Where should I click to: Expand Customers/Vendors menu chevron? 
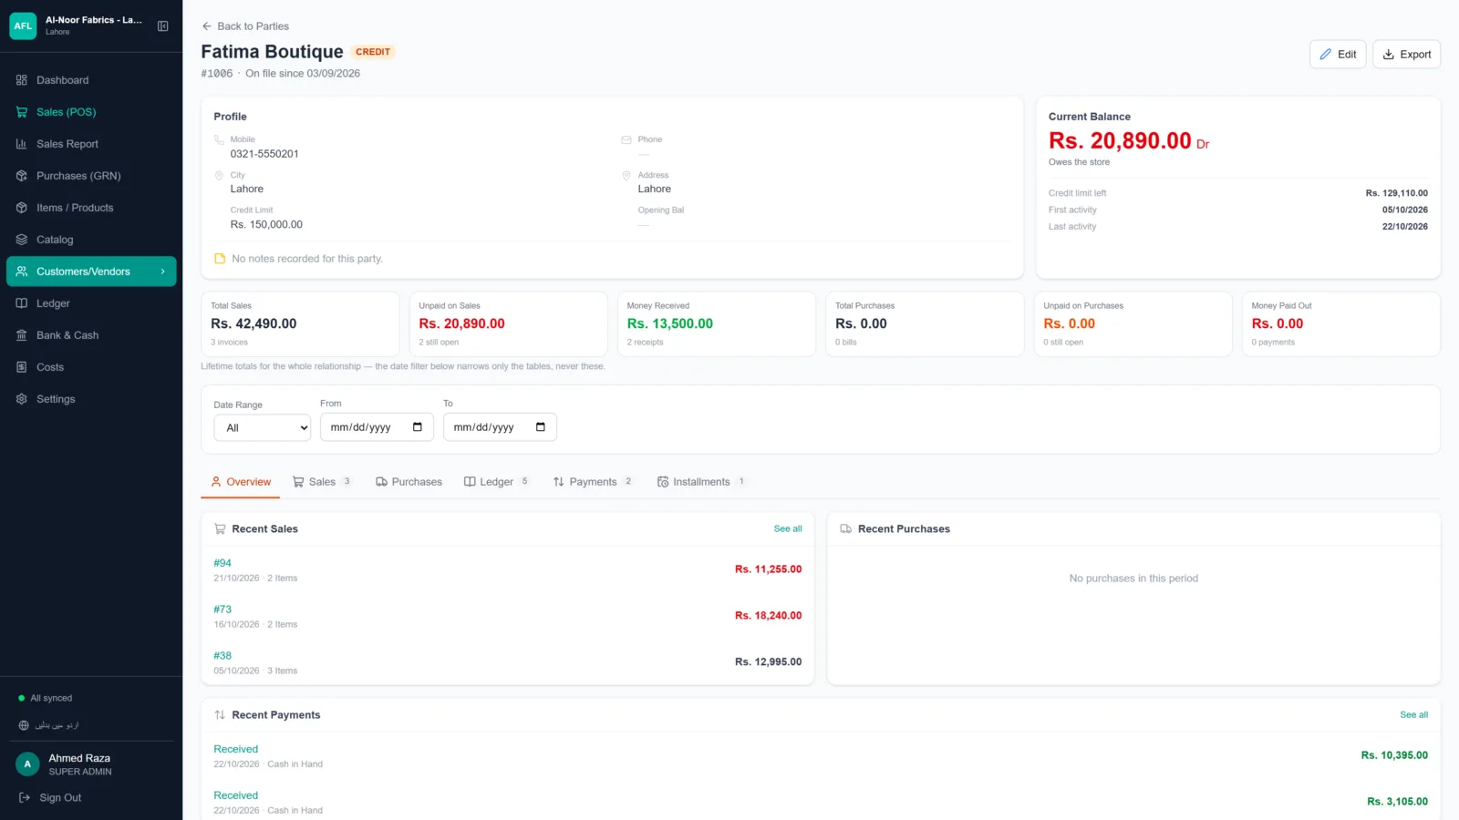pos(163,272)
